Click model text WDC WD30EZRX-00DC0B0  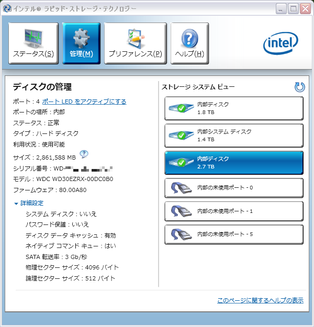(x=75, y=179)
